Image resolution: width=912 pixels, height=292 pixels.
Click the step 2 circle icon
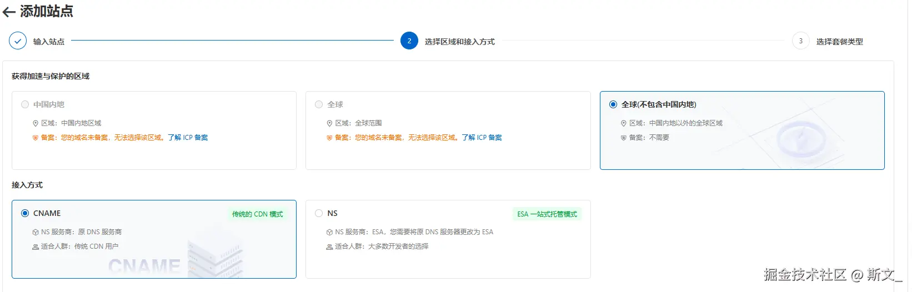coord(409,41)
